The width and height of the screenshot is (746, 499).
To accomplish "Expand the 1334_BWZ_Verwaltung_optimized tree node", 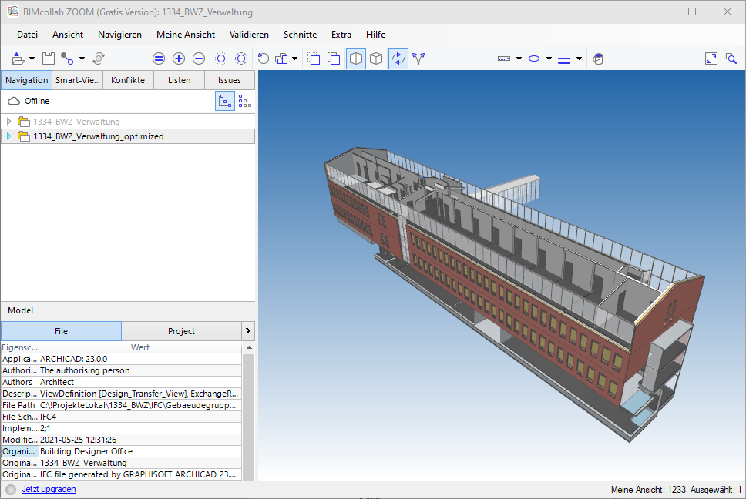I will click(x=8, y=136).
